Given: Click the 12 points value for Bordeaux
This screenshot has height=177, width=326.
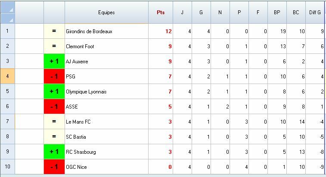Looking at the screenshot, I should pyautogui.click(x=160, y=31).
